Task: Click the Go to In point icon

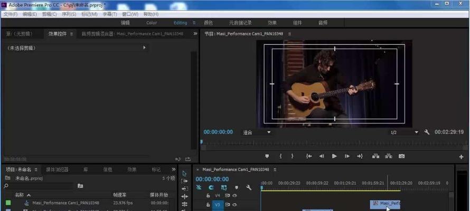Action: (308, 156)
